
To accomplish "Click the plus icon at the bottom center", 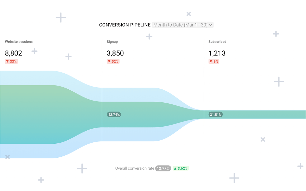I will pyautogui.click(x=234, y=178).
